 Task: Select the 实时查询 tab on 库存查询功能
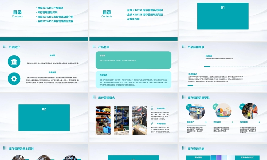198,158
